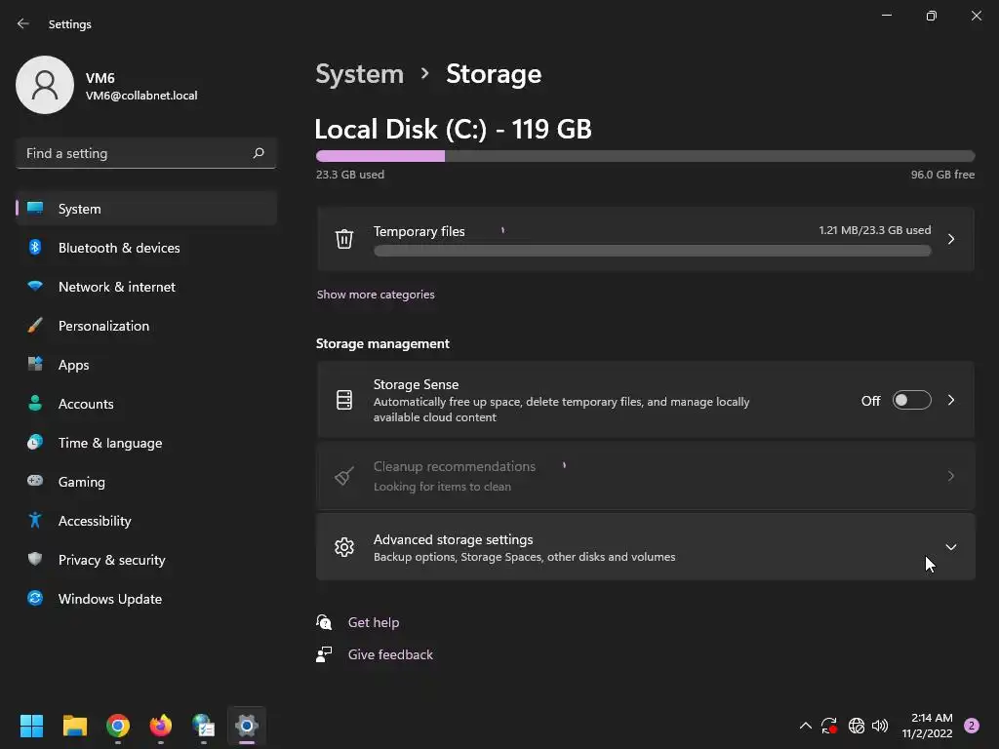Select Bluetooth & devices in sidebar
This screenshot has height=749, width=999.
[119, 248]
